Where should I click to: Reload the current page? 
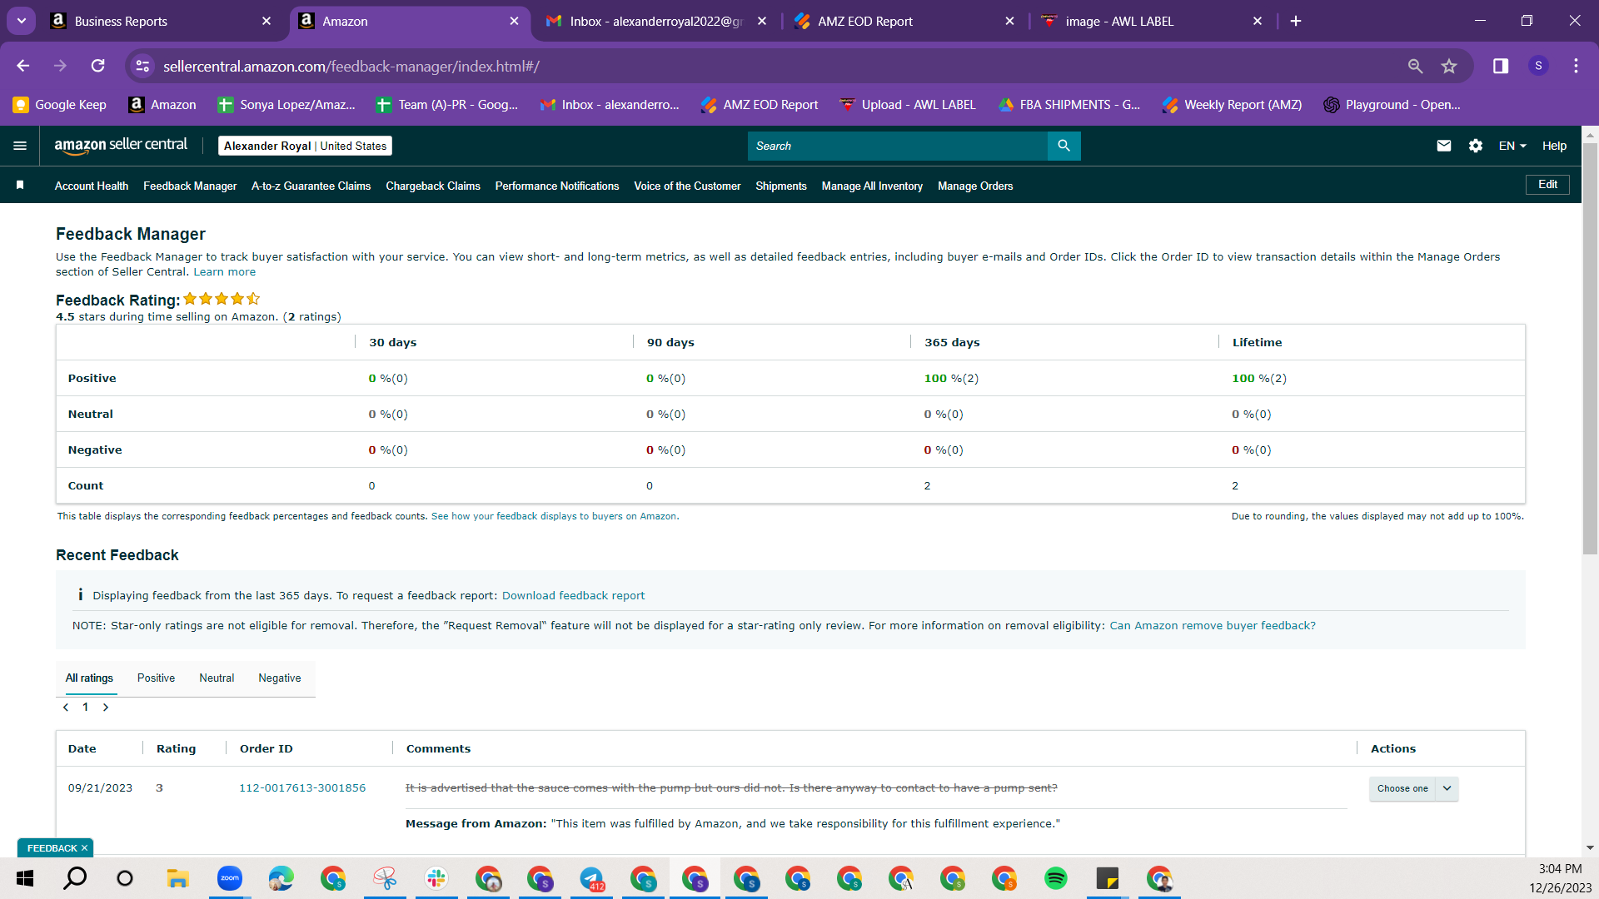98,66
